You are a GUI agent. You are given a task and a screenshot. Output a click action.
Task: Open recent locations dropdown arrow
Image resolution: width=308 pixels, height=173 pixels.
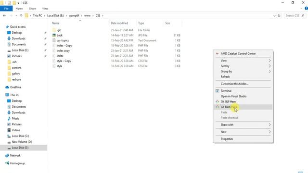pyautogui.click(x=16, y=15)
